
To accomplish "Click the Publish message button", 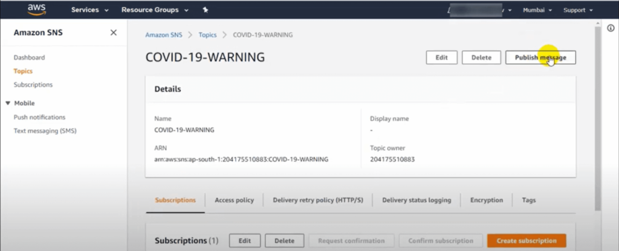I will click(540, 57).
